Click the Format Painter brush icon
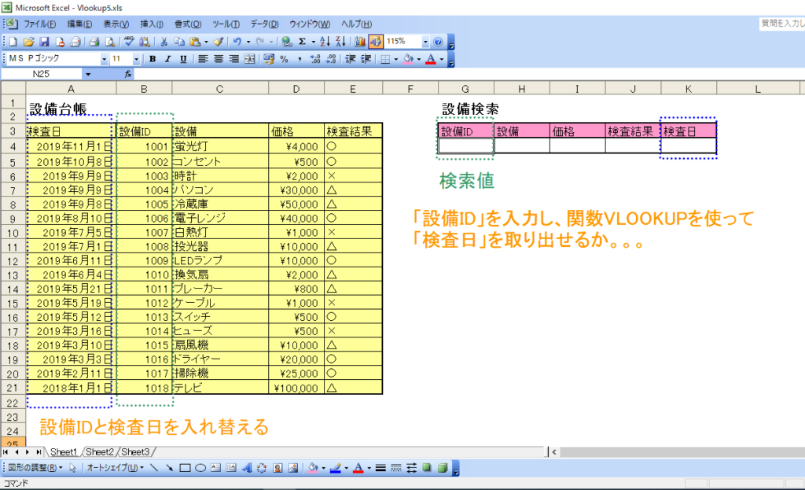Image resolution: width=805 pixels, height=490 pixels. pyautogui.click(x=218, y=42)
